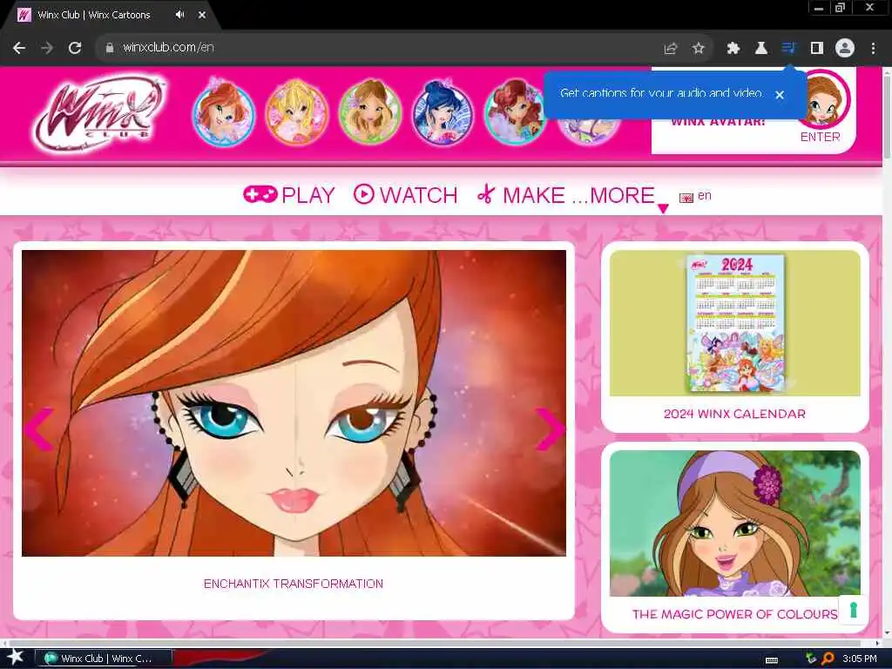The image size is (892, 669).
Task: Select the Flora character portrait in header
Action: click(369, 112)
